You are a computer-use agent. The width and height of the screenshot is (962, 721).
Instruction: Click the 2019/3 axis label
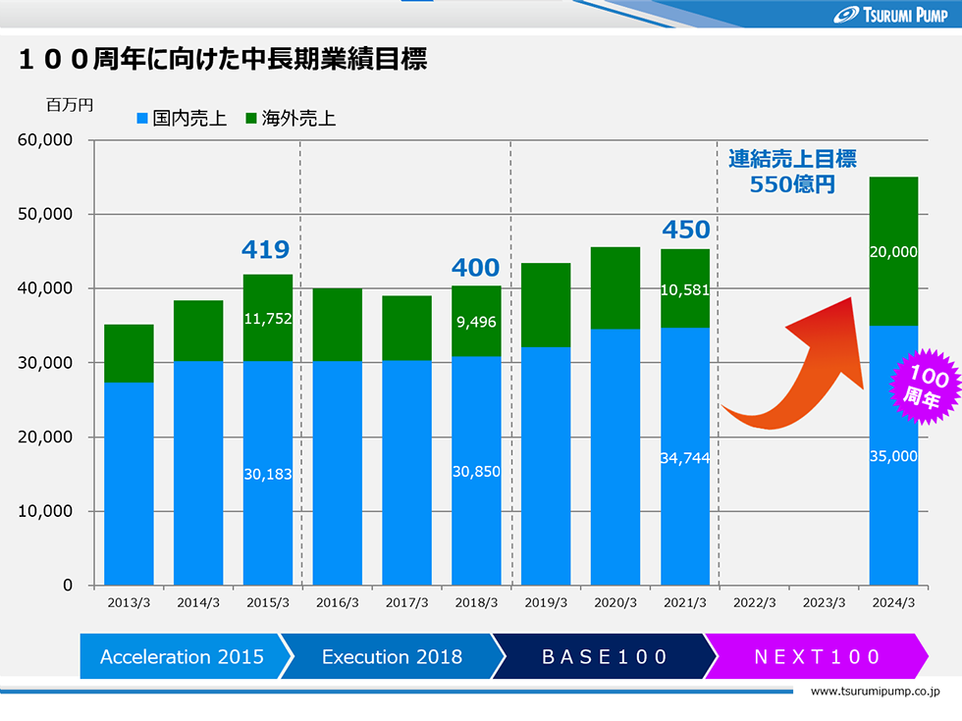coord(546,602)
